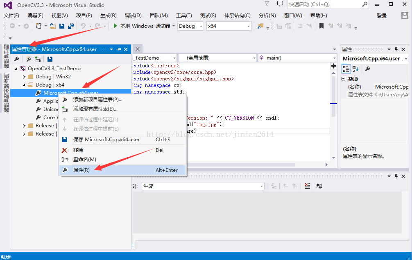Start the local Windows debugger

142,26
